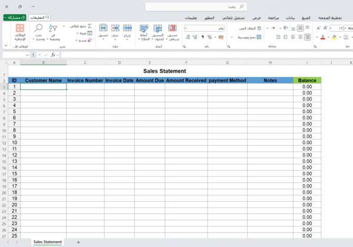353x247 pixels.
Task: Open the Comments button
Action: tap(39, 18)
